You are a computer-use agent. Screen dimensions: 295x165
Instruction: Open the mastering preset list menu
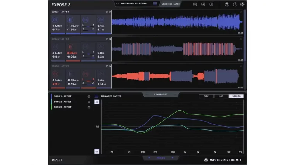coord(155,4)
